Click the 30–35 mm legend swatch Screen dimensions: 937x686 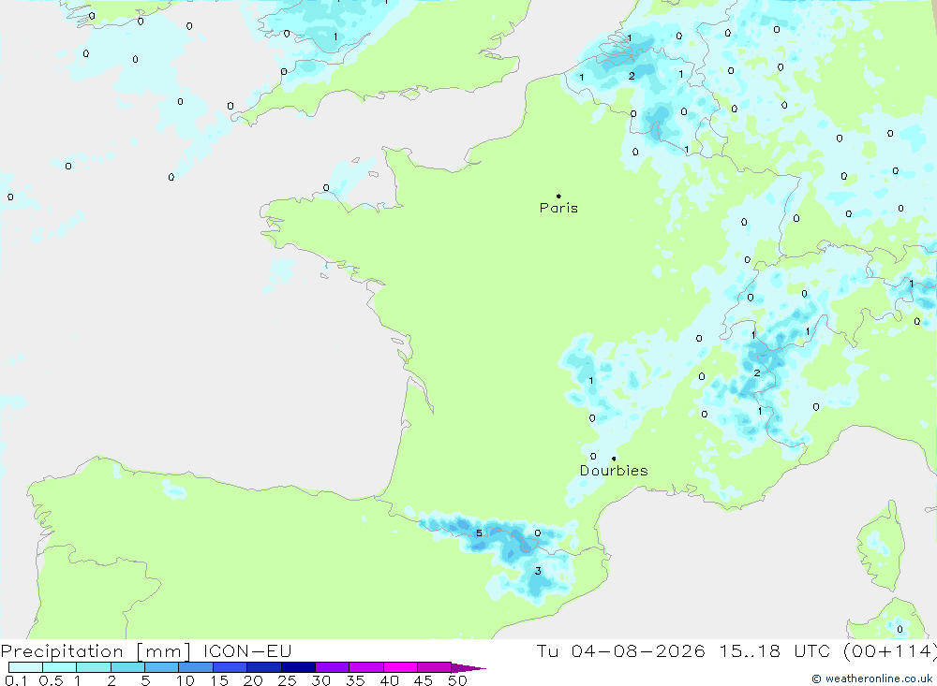pos(333,667)
